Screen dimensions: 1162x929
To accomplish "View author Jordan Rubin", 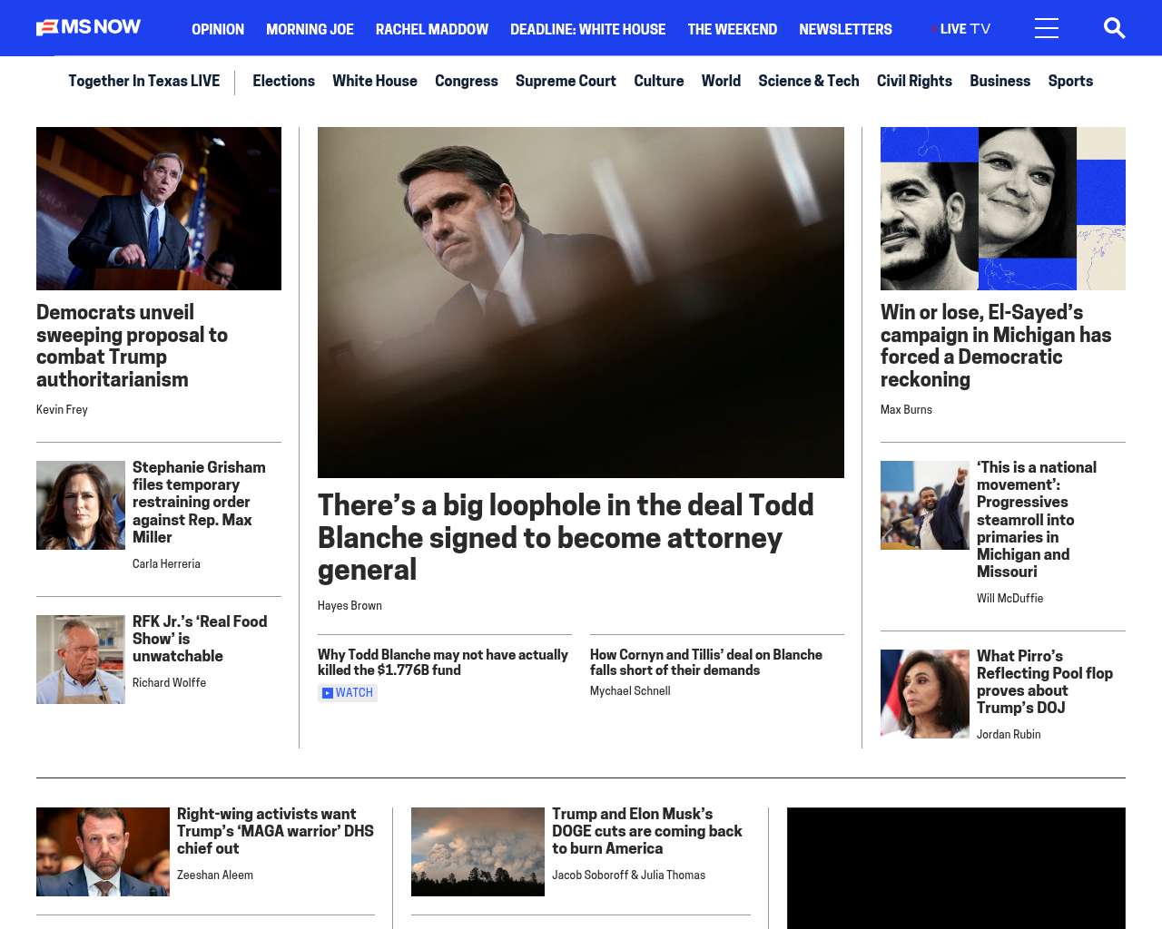I will pyautogui.click(x=1009, y=735).
